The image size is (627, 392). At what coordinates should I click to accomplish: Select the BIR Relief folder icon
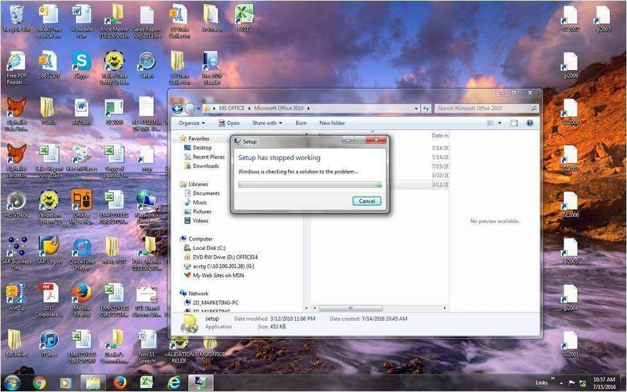(16, 343)
